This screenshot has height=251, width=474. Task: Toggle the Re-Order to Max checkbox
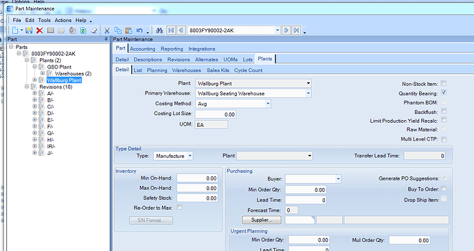click(x=179, y=207)
